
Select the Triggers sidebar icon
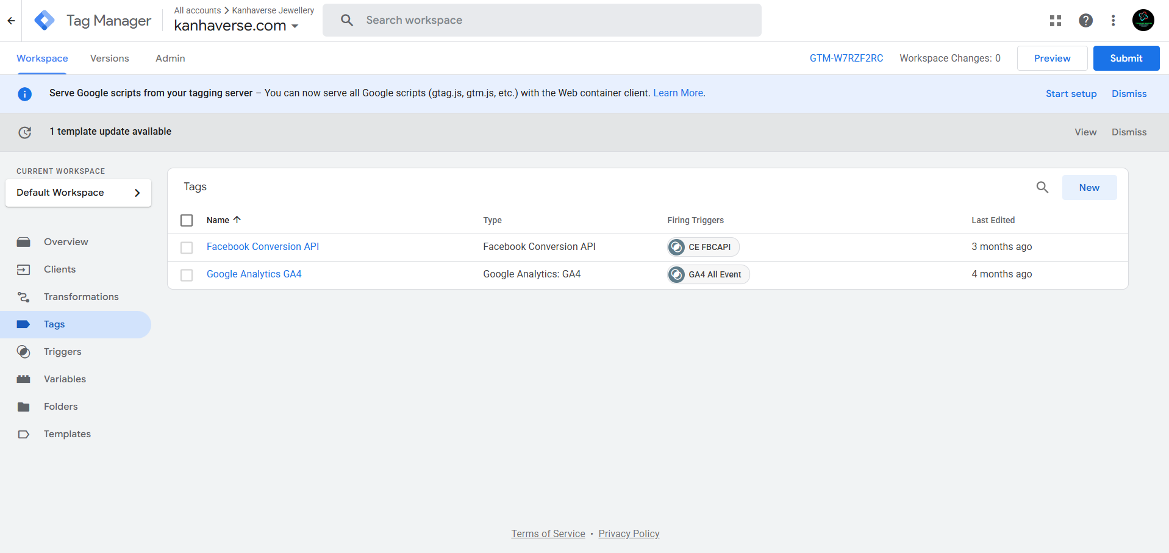23,352
